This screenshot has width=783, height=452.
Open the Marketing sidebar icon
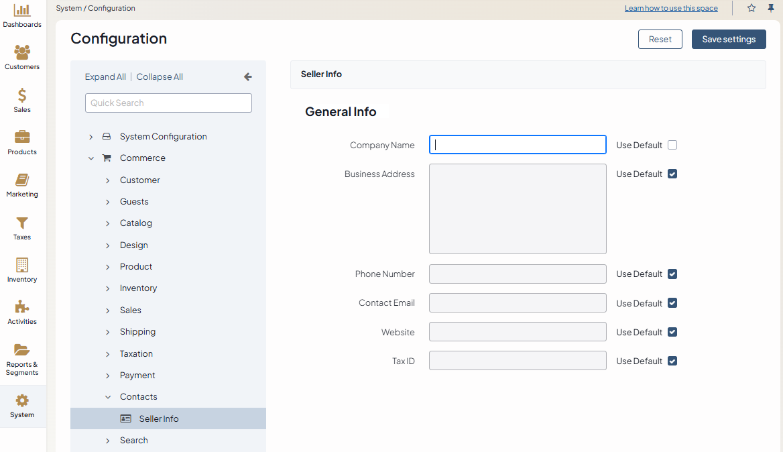[22, 180]
